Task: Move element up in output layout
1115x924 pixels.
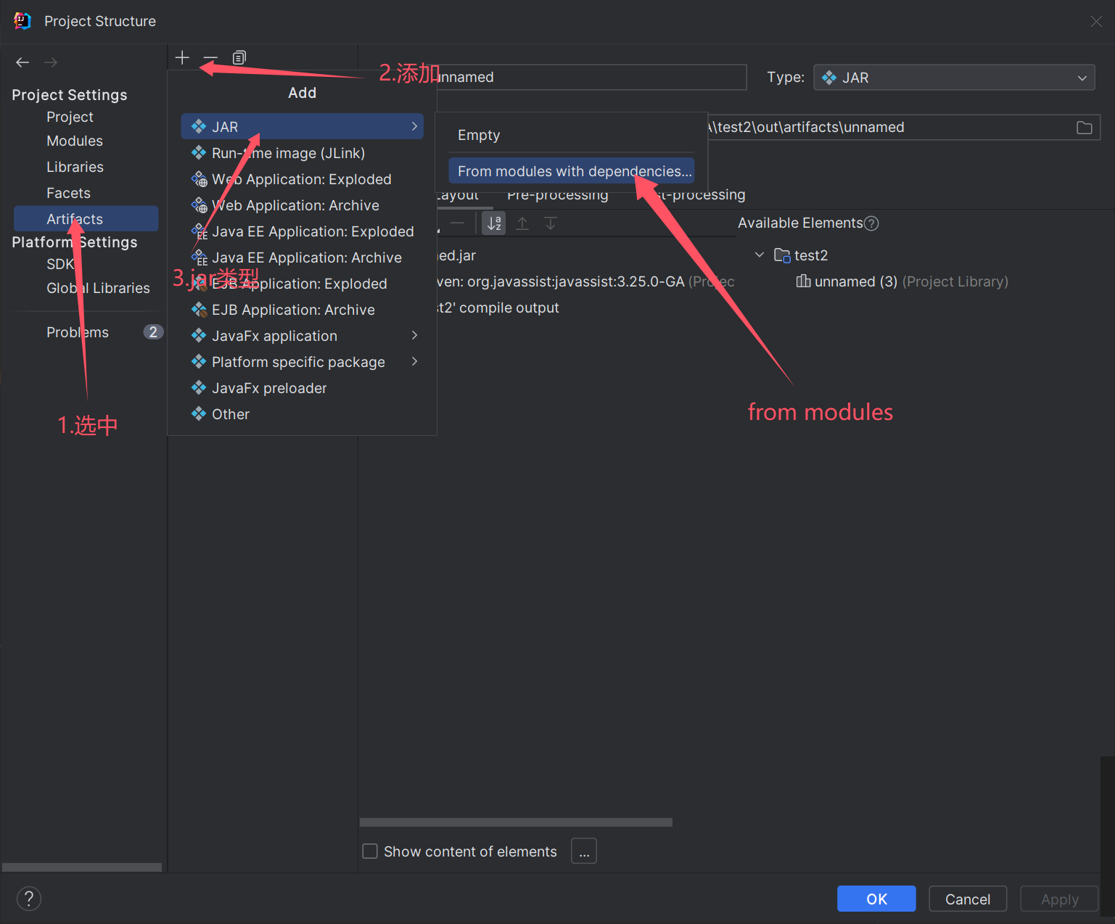Action: [x=522, y=223]
